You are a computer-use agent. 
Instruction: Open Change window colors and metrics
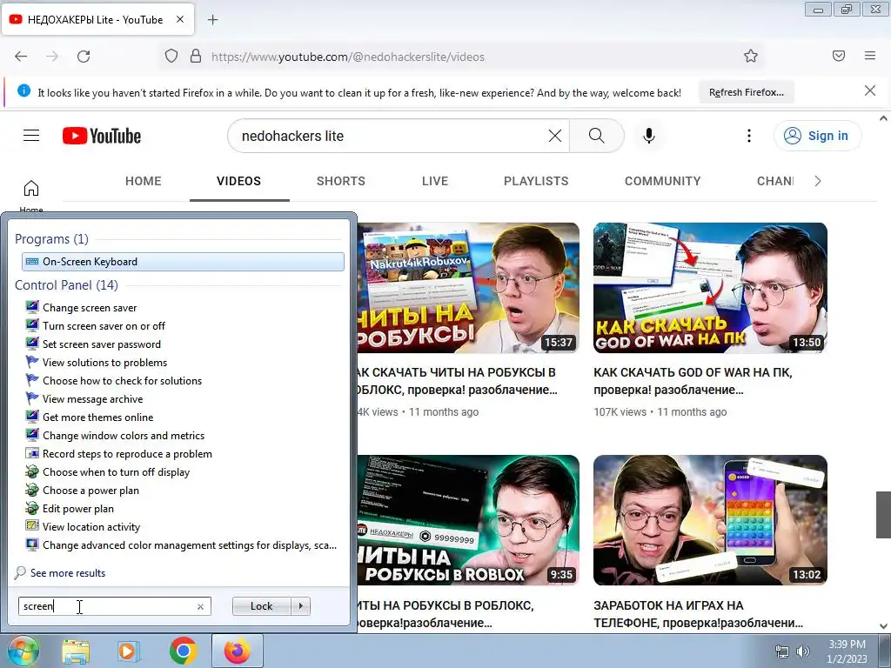[124, 436]
